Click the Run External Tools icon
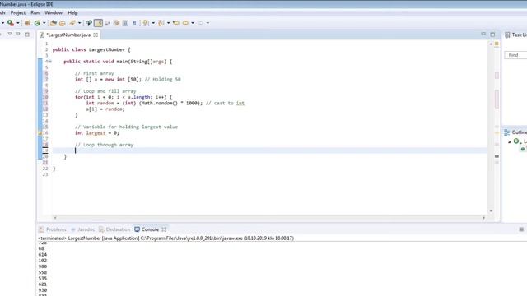The height and width of the screenshot is (296, 527). [11, 23]
